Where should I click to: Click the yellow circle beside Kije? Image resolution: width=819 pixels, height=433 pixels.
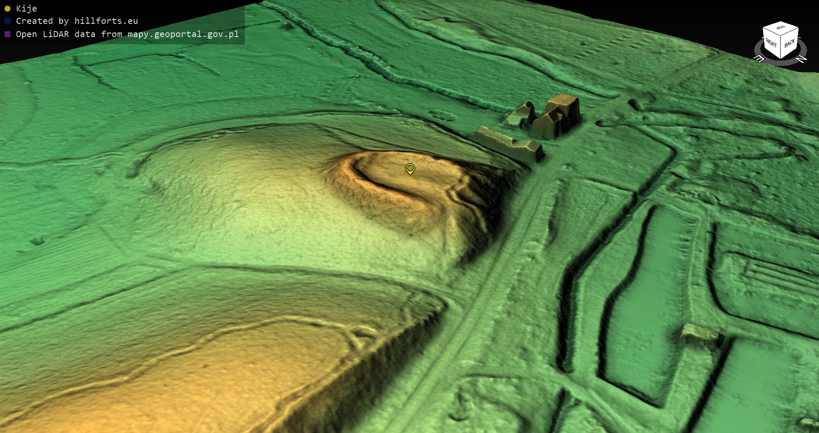coord(7,9)
